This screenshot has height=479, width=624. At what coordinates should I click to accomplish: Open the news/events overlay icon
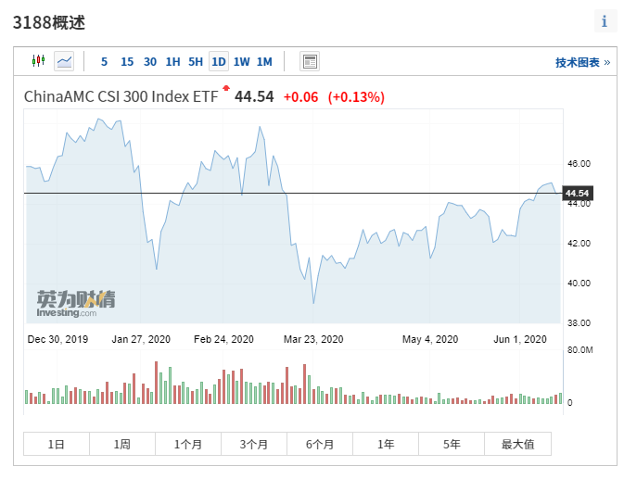(310, 61)
